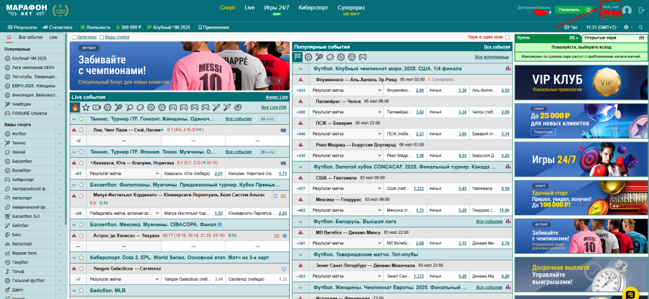
Task: Select the fire icon in Live events
Action: pyautogui.click(x=75, y=108)
